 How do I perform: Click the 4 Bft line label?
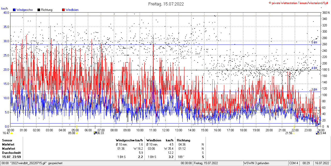tap(314, 68)
